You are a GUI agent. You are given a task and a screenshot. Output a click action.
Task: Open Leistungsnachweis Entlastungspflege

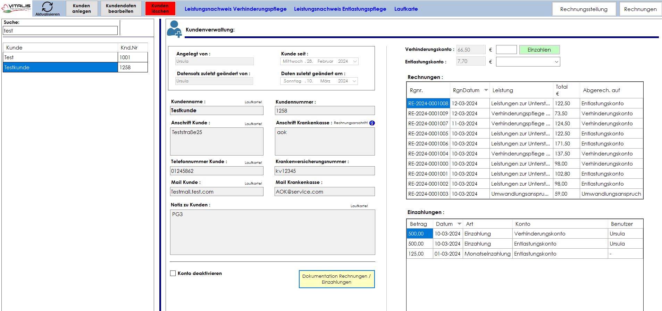(340, 9)
